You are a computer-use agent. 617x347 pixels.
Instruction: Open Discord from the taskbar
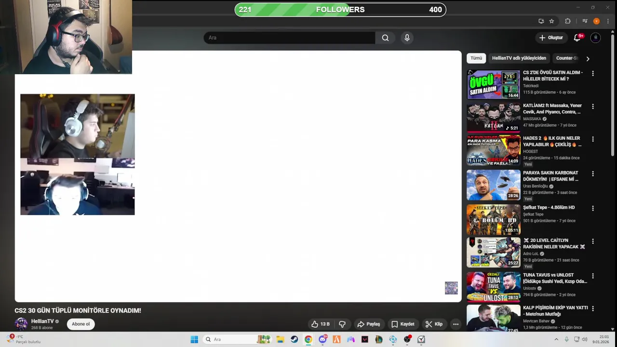pyautogui.click(x=322, y=339)
